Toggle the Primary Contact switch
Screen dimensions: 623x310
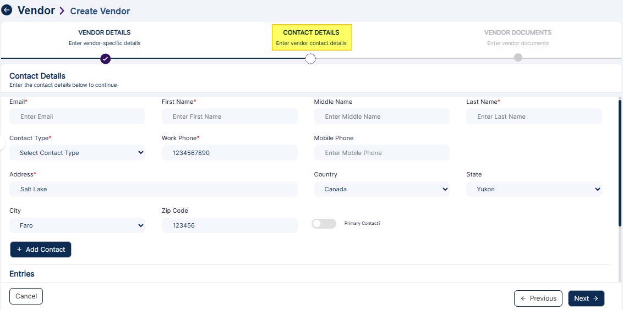[x=324, y=224]
